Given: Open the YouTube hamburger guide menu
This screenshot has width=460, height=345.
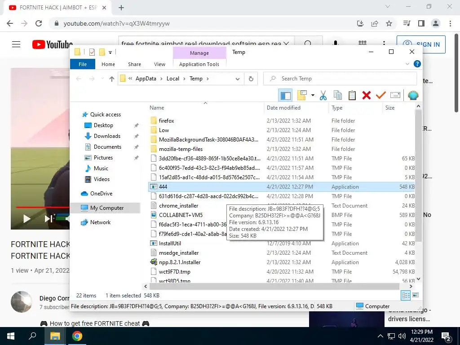Looking at the screenshot, I should coord(16,44).
